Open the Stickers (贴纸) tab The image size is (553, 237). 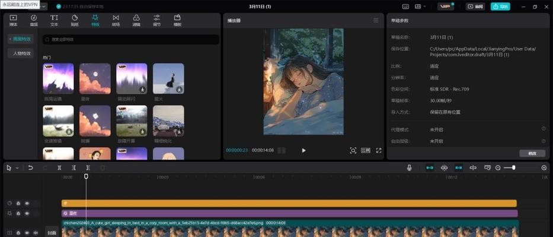click(x=75, y=21)
